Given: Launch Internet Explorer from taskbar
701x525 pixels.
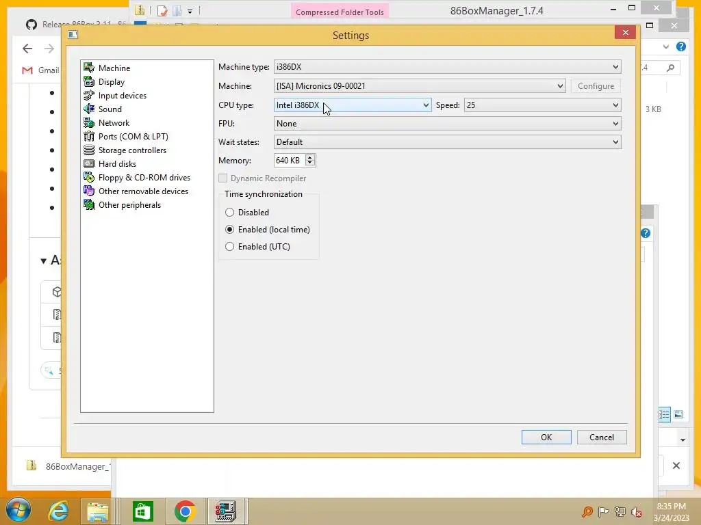Looking at the screenshot, I should click(x=59, y=511).
